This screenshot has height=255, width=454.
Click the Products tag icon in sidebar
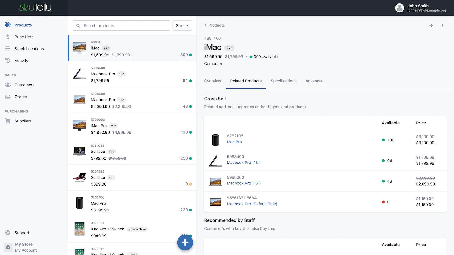tap(8, 25)
